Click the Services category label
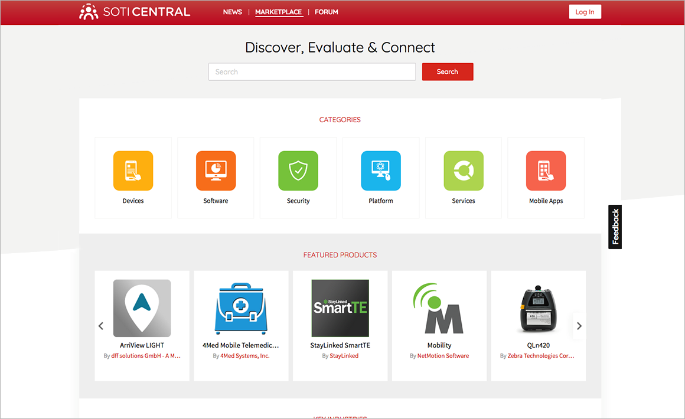Screen dimensions: 685x419 pyautogui.click(x=464, y=201)
